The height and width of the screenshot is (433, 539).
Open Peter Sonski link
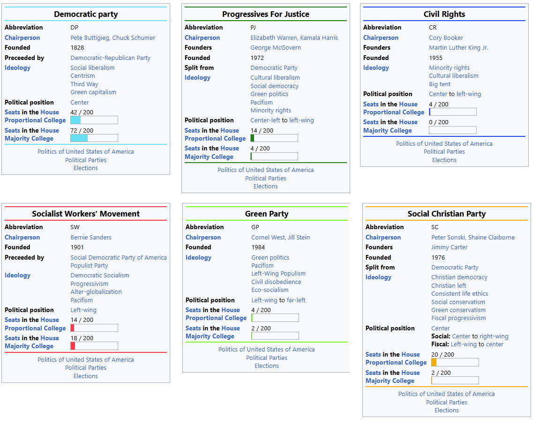[x=448, y=238]
